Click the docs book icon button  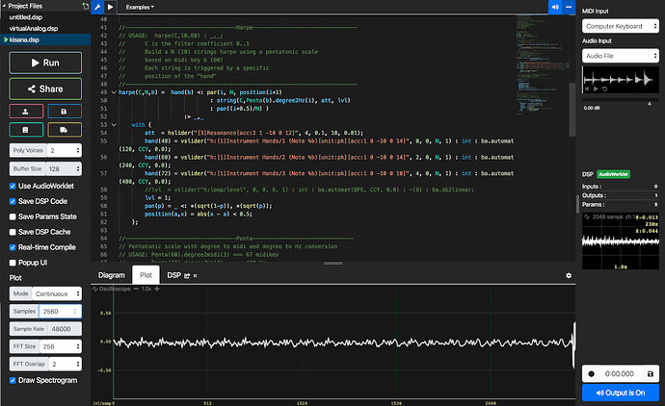(26, 129)
